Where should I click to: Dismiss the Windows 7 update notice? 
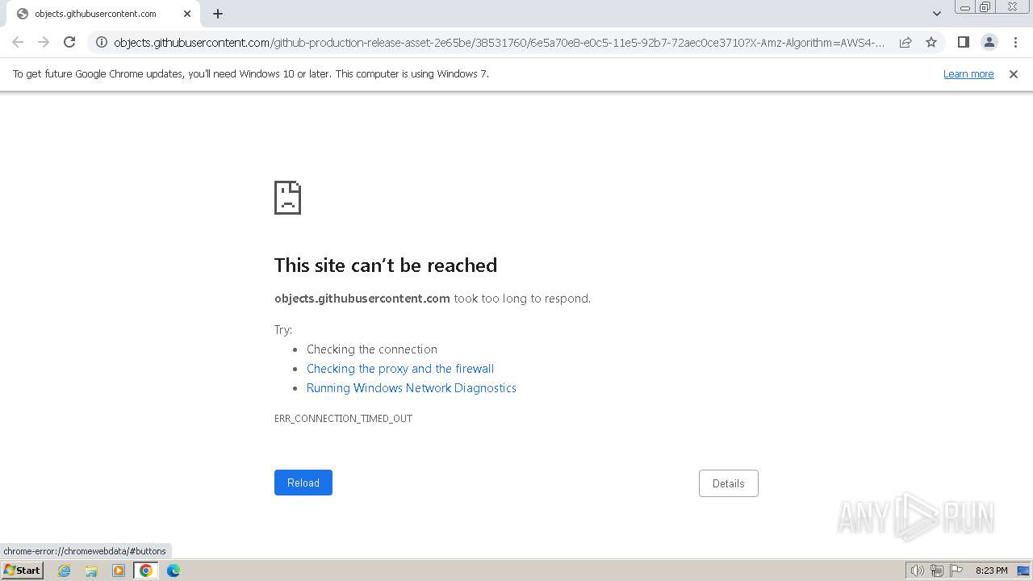[1014, 74]
